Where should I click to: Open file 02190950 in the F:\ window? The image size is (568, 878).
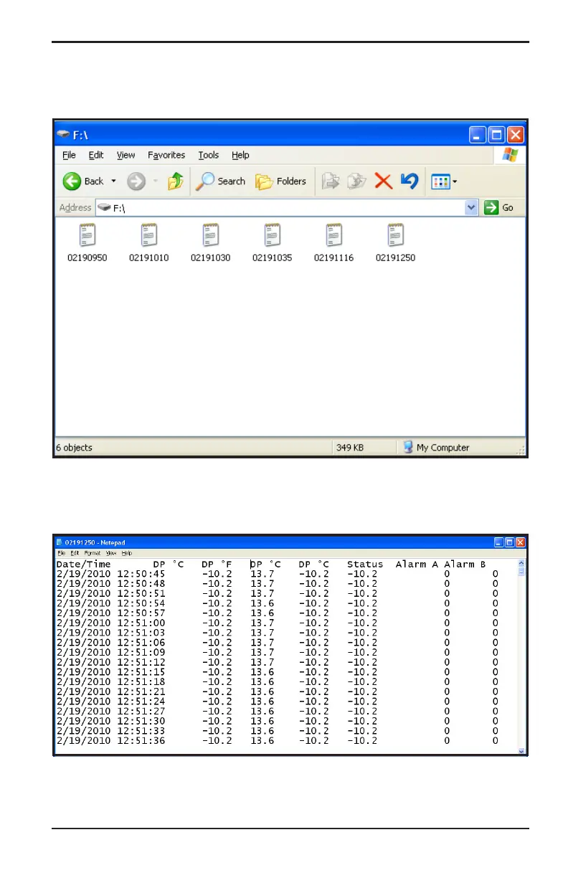pos(87,243)
